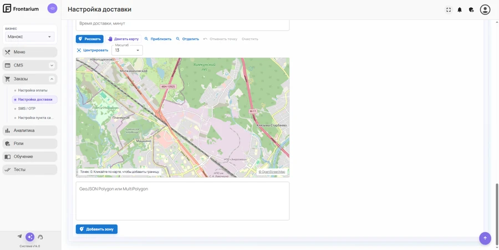The image size is (499, 250).
Task: Activate the Рисовать draw mode
Action: pos(89,39)
